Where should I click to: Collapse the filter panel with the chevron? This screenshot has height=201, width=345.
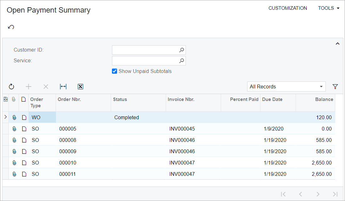click(337, 44)
